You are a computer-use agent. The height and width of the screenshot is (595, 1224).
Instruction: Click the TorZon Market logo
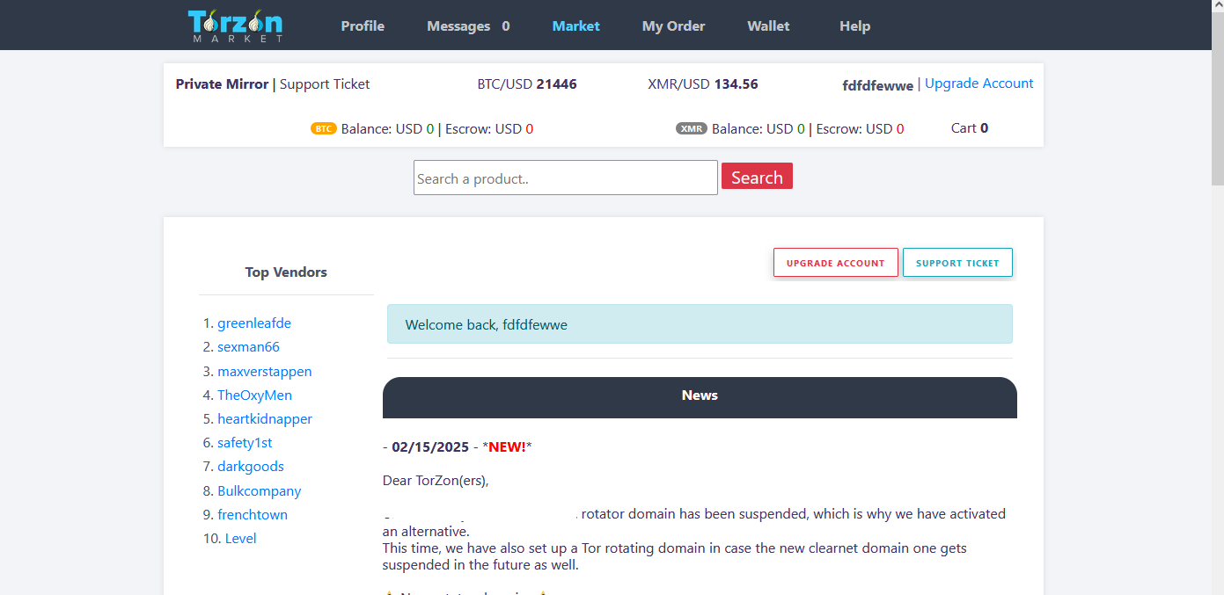coord(235,25)
